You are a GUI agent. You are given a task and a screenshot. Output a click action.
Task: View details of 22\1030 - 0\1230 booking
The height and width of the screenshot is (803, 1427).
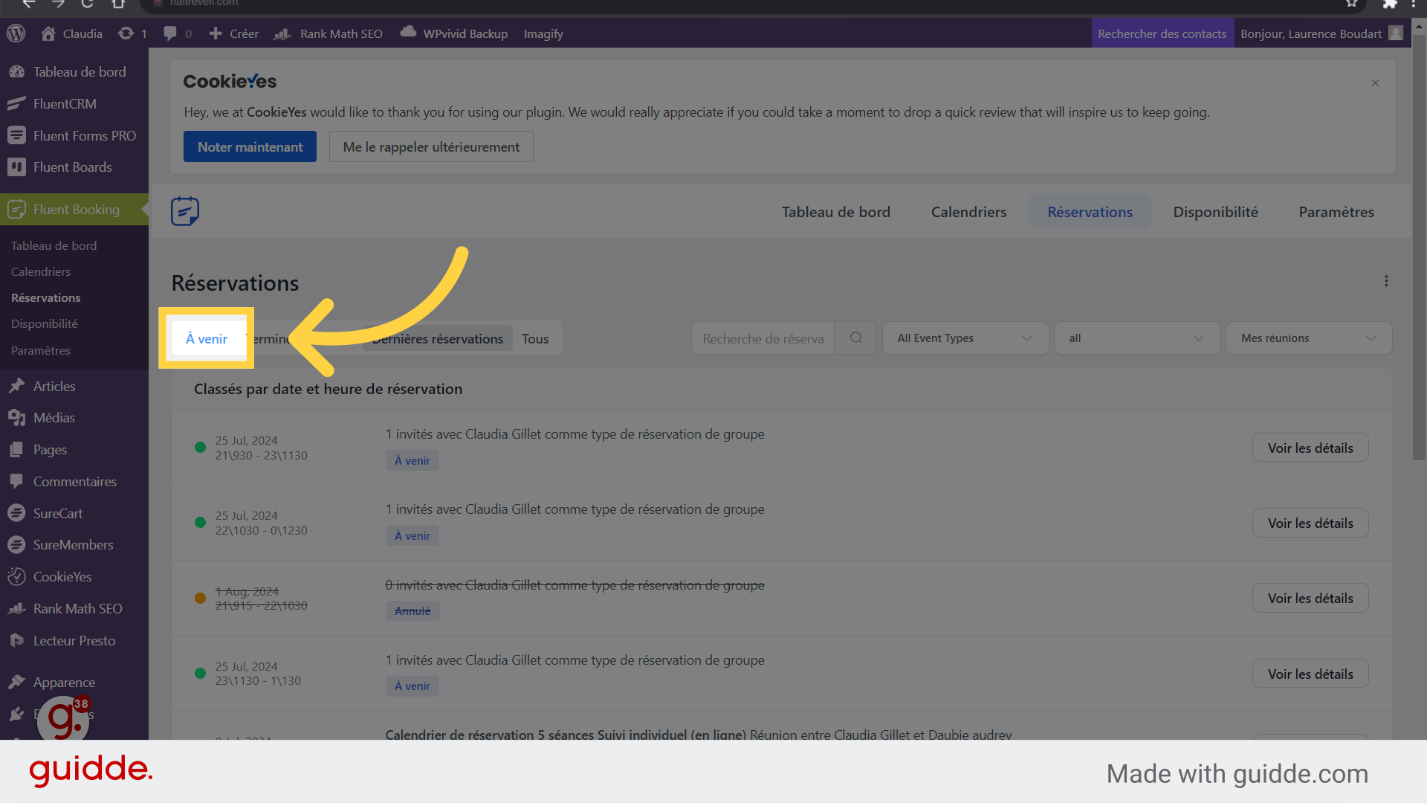(1310, 523)
